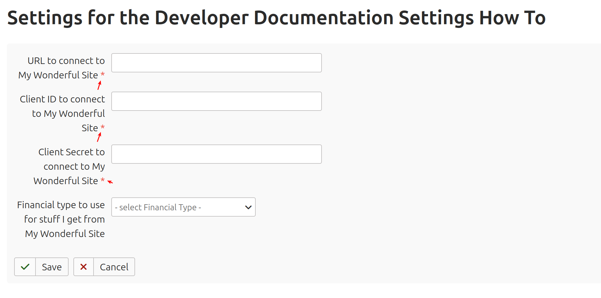
Task: Click the 'URL to connect to My Wonderful Site' label
Action: [62, 68]
